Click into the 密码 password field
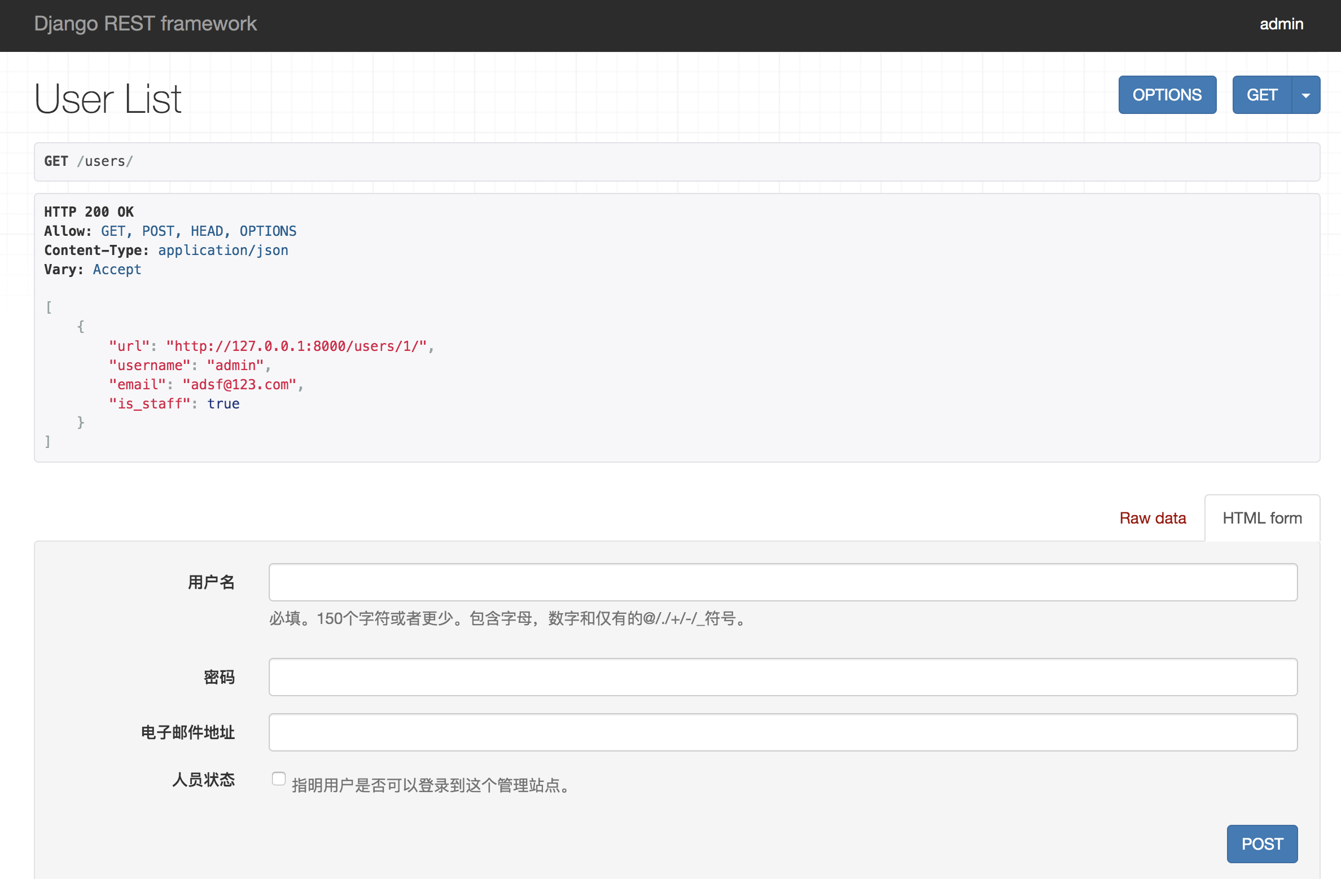The height and width of the screenshot is (879, 1341). tap(782, 676)
